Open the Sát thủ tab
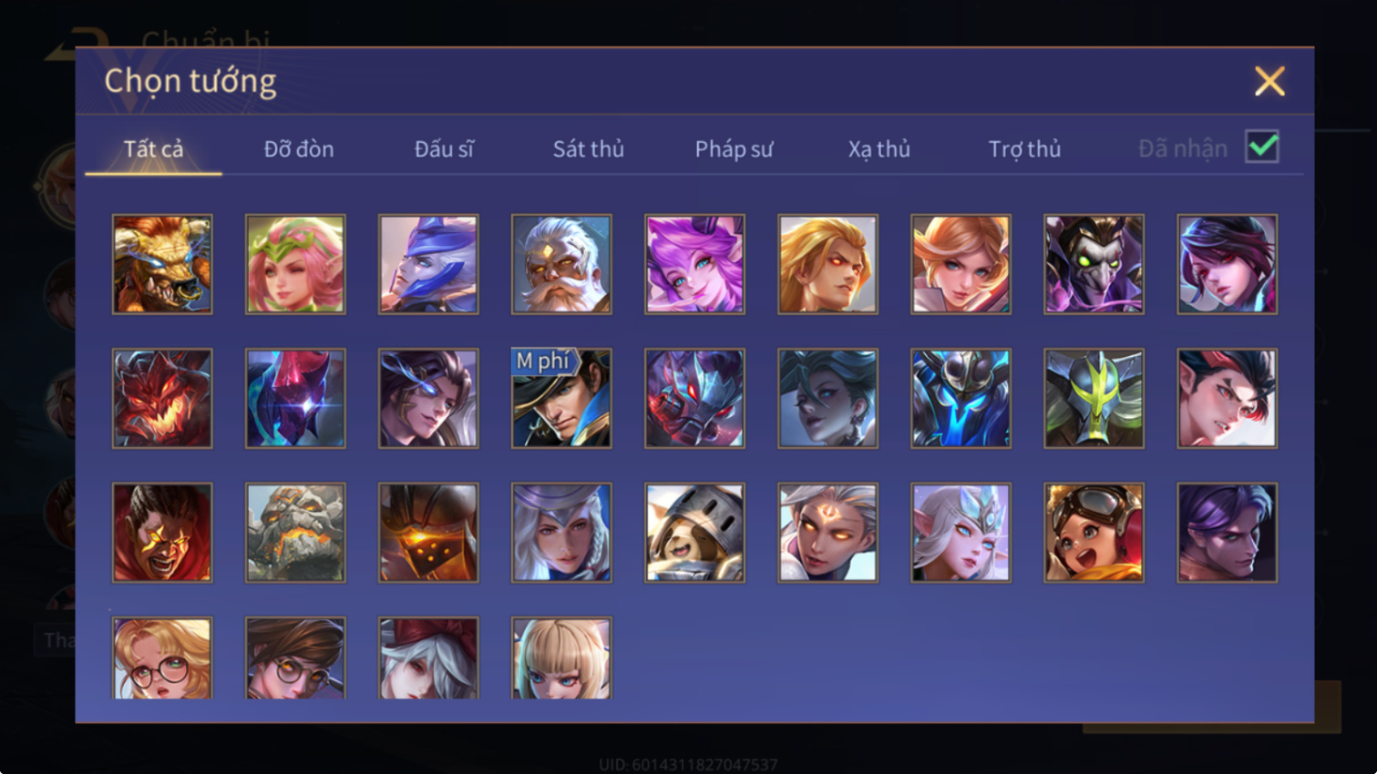Image resolution: width=1377 pixels, height=774 pixels. click(589, 148)
